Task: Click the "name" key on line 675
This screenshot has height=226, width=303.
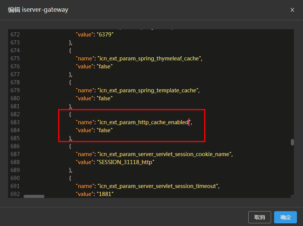Action: point(85,58)
